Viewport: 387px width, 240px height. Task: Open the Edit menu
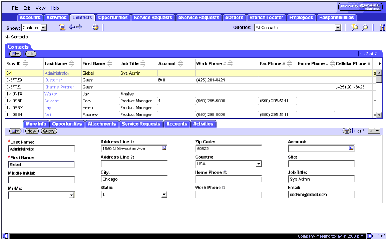coord(27,8)
